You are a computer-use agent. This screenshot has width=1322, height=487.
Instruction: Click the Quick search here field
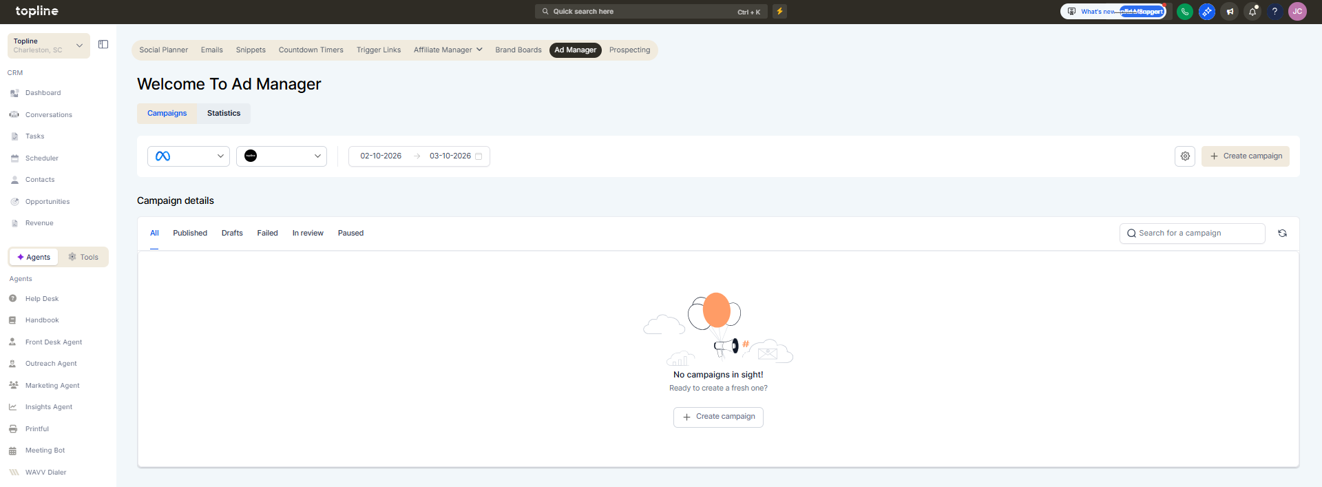(651, 11)
